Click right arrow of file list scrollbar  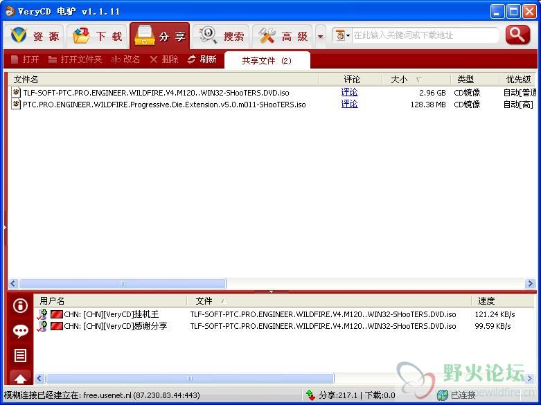tap(530, 284)
